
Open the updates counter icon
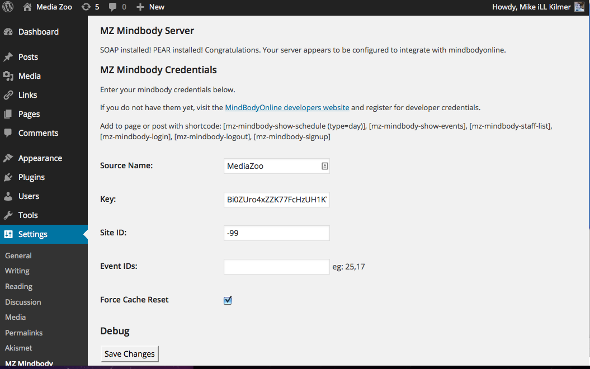[x=86, y=7]
